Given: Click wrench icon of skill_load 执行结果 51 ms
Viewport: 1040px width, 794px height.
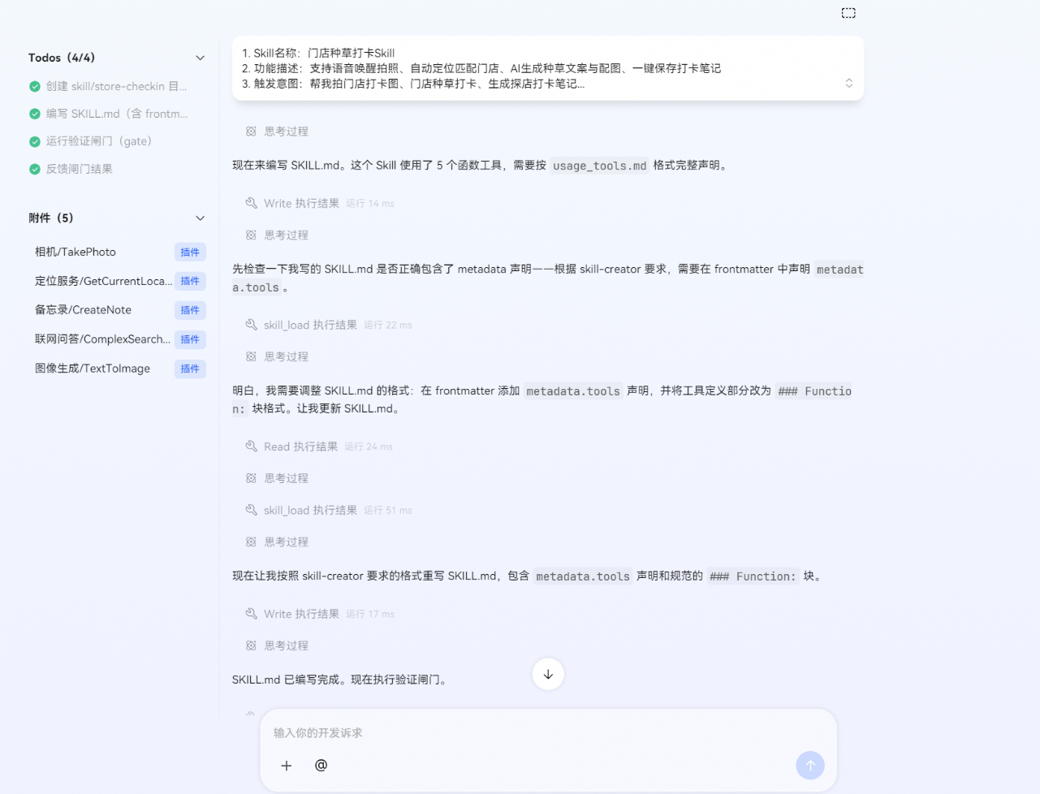Looking at the screenshot, I should point(251,510).
